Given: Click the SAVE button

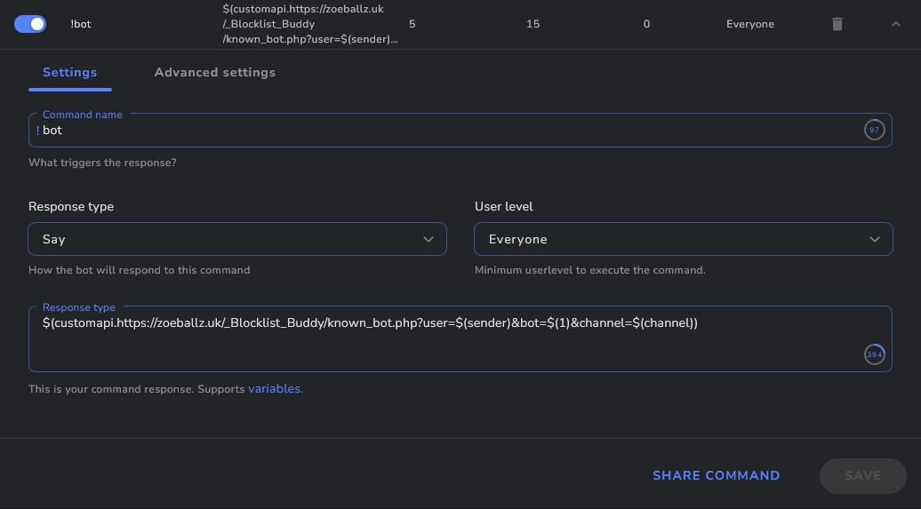Looking at the screenshot, I should pyautogui.click(x=862, y=475).
